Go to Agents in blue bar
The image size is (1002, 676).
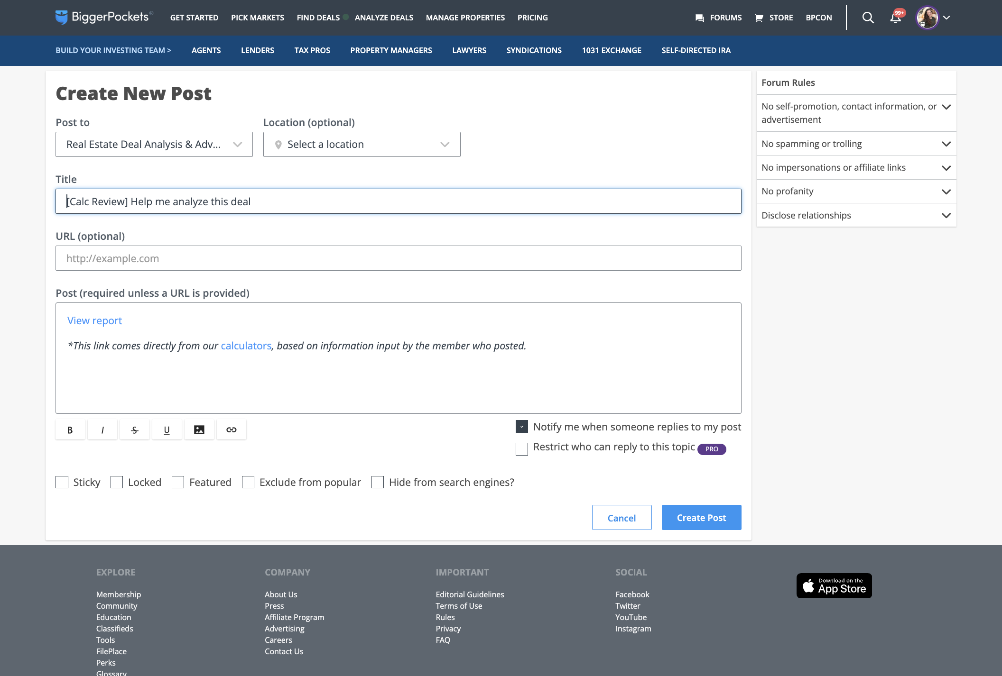click(x=206, y=50)
